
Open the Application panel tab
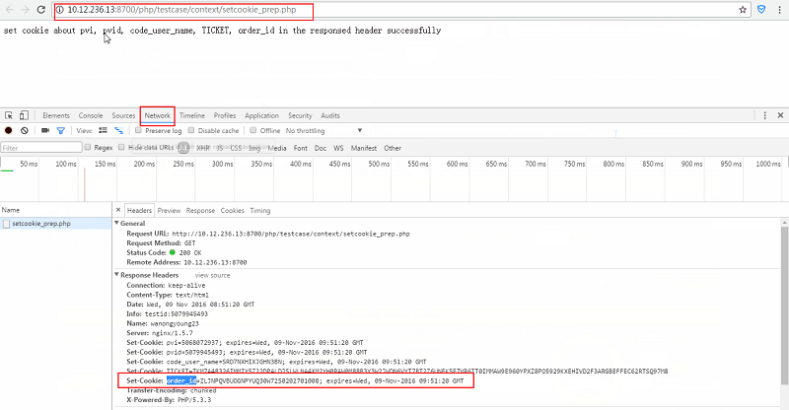pos(261,115)
